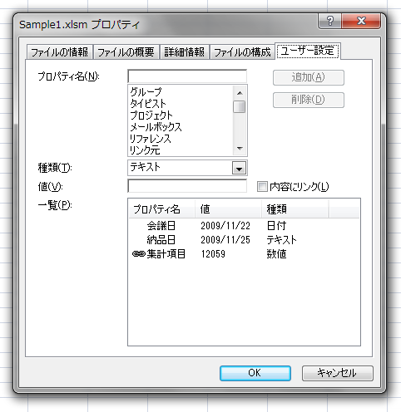Select the 会議日 row in the list
Viewport: 401px width, 412px height.
pos(244,226)
